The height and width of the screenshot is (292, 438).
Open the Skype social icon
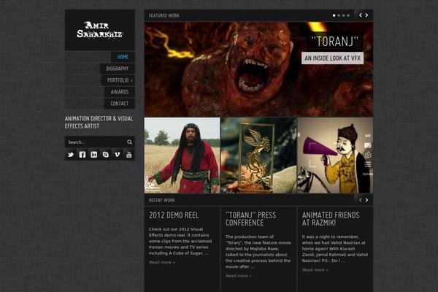[x=106, y=155]
